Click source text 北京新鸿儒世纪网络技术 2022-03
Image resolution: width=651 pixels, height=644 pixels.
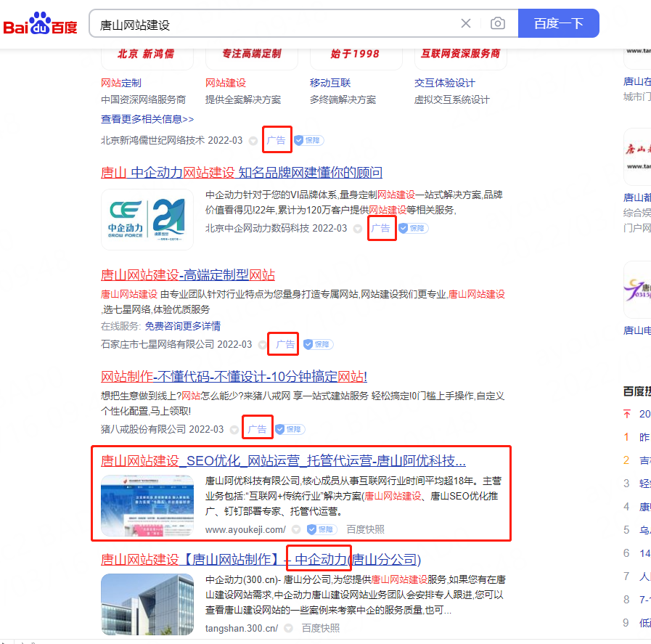click(x=171, y=140)
